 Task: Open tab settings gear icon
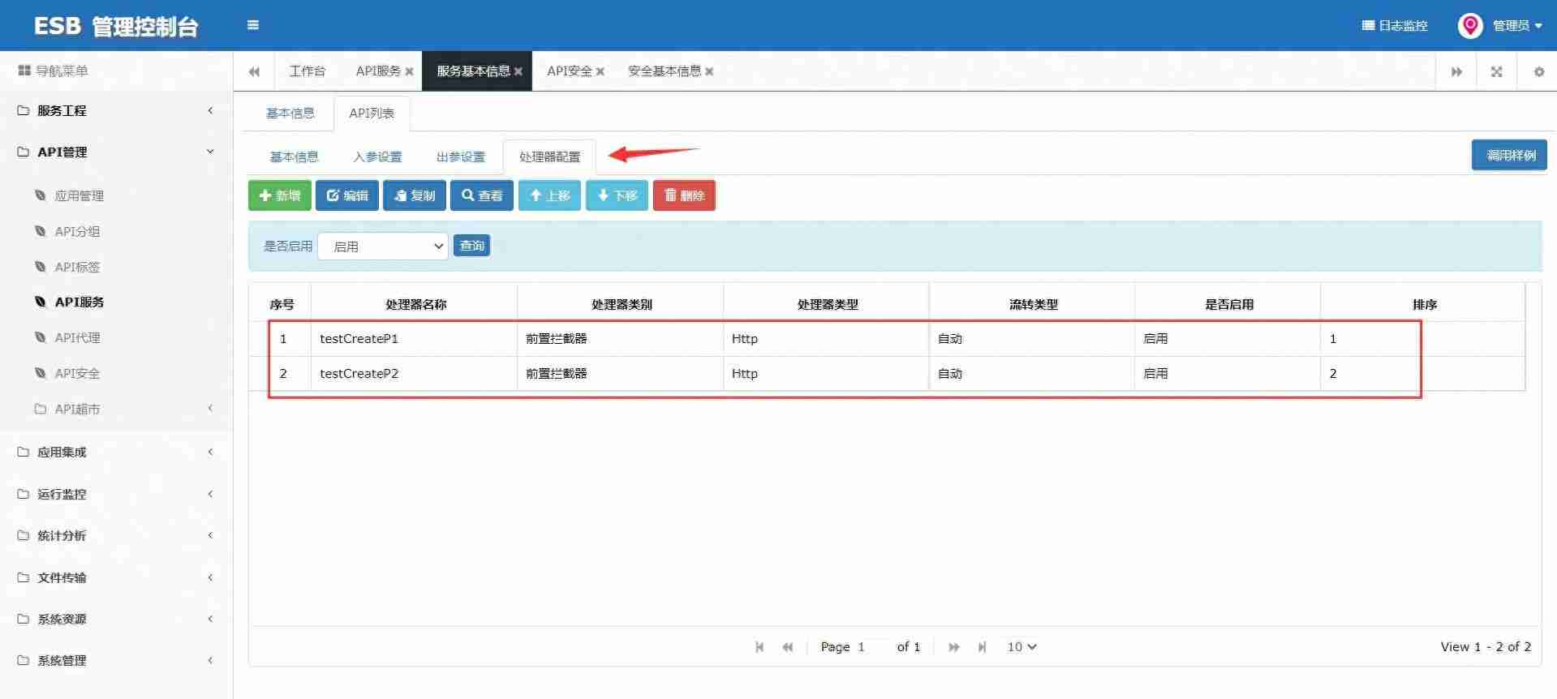(x=1538, y=71)
